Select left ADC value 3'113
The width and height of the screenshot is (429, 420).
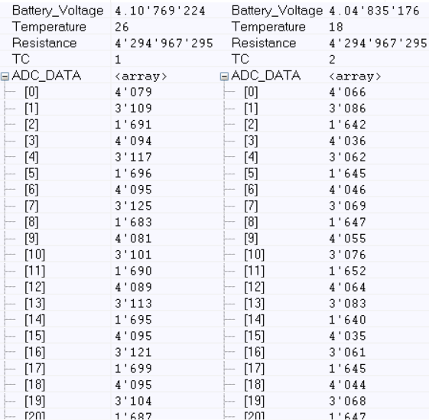[x=133, y=304]
